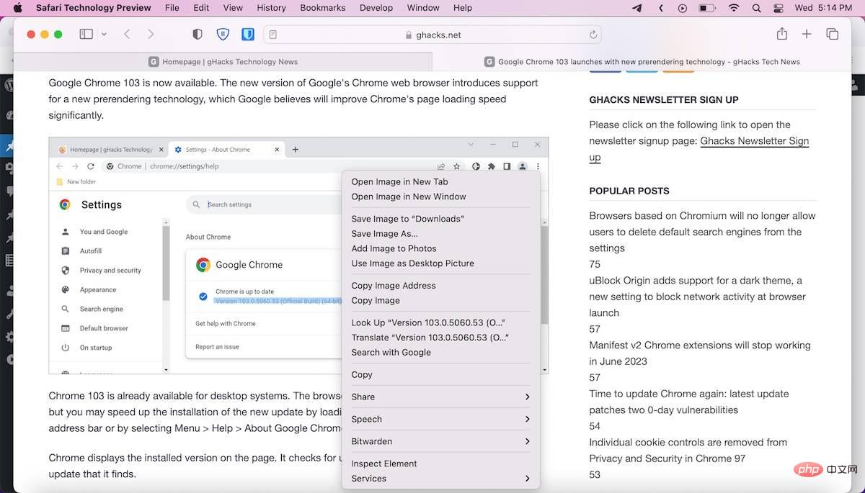Open the Develop menu

pyautogui.click(x=376, y=8)
